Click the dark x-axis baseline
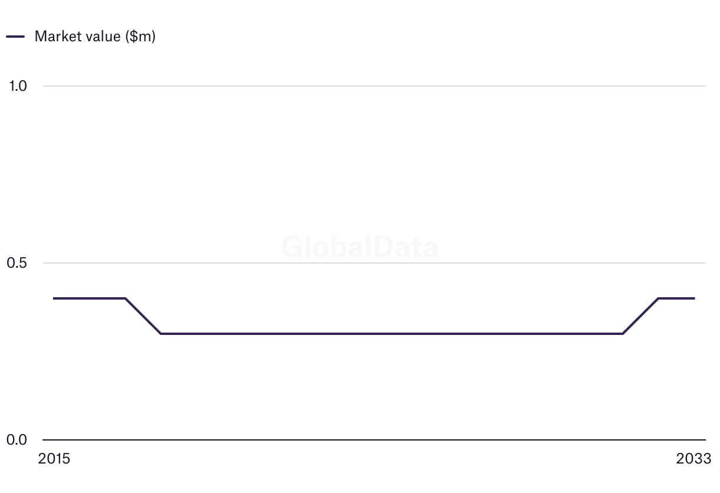The width and height of the screenshot is (720, 493). pyautogui.click(x=374, y=440)
